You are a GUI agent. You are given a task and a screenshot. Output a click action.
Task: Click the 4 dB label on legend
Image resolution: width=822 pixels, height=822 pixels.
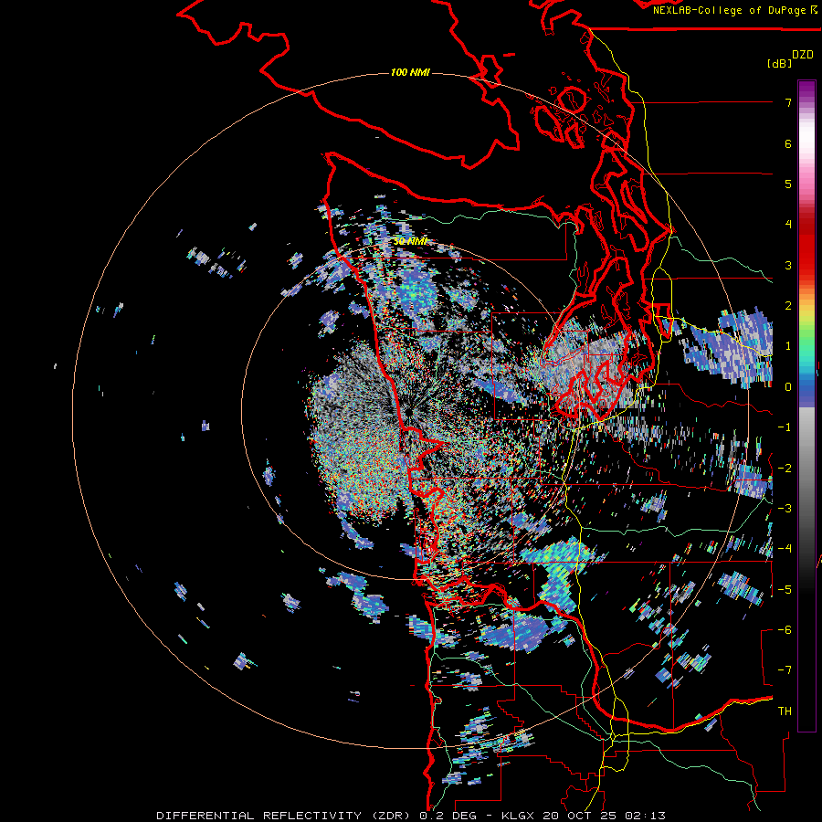(x=788, y=225)
